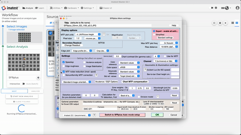Click Standard settings button
Image resolution: width=241 pixels, height=135 pixels.
click(x=165, y=38)
